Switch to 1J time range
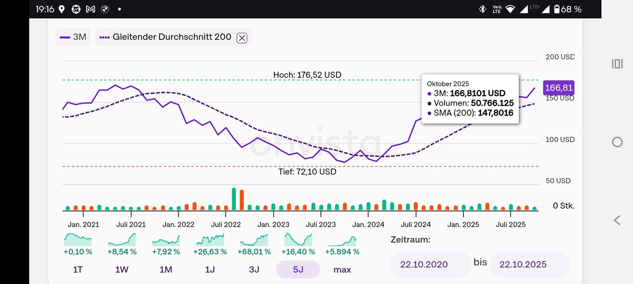633x284 pixels. pyautogui.click(x=210, y=270)
